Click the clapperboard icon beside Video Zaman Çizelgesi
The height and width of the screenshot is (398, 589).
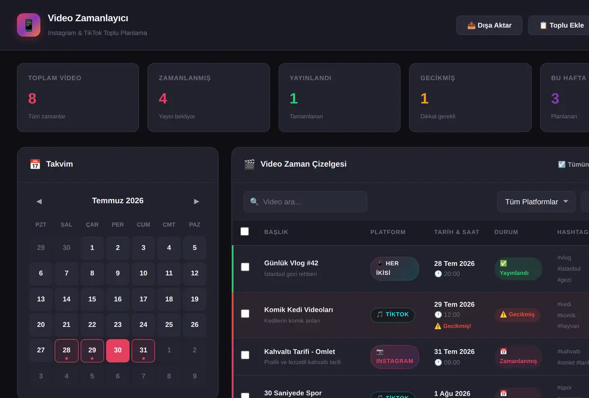coord(249,164)
